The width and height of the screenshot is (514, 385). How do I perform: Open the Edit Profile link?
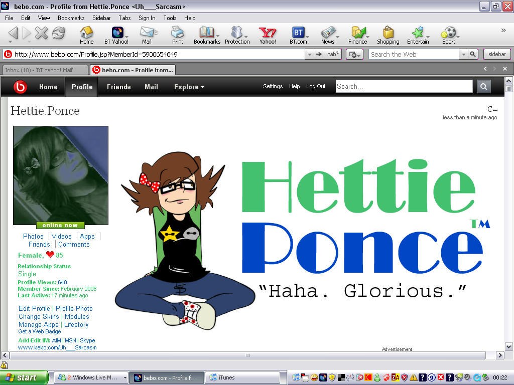pos(35,308)
